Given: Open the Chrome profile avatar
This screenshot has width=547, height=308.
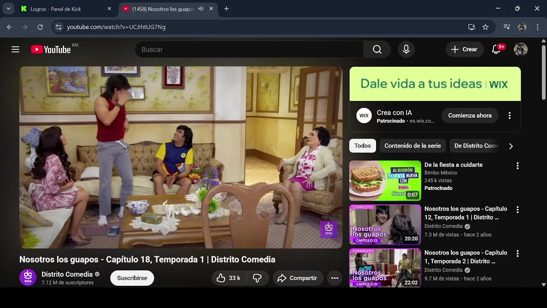Looking at the screenshot, I should coord(522,27).
